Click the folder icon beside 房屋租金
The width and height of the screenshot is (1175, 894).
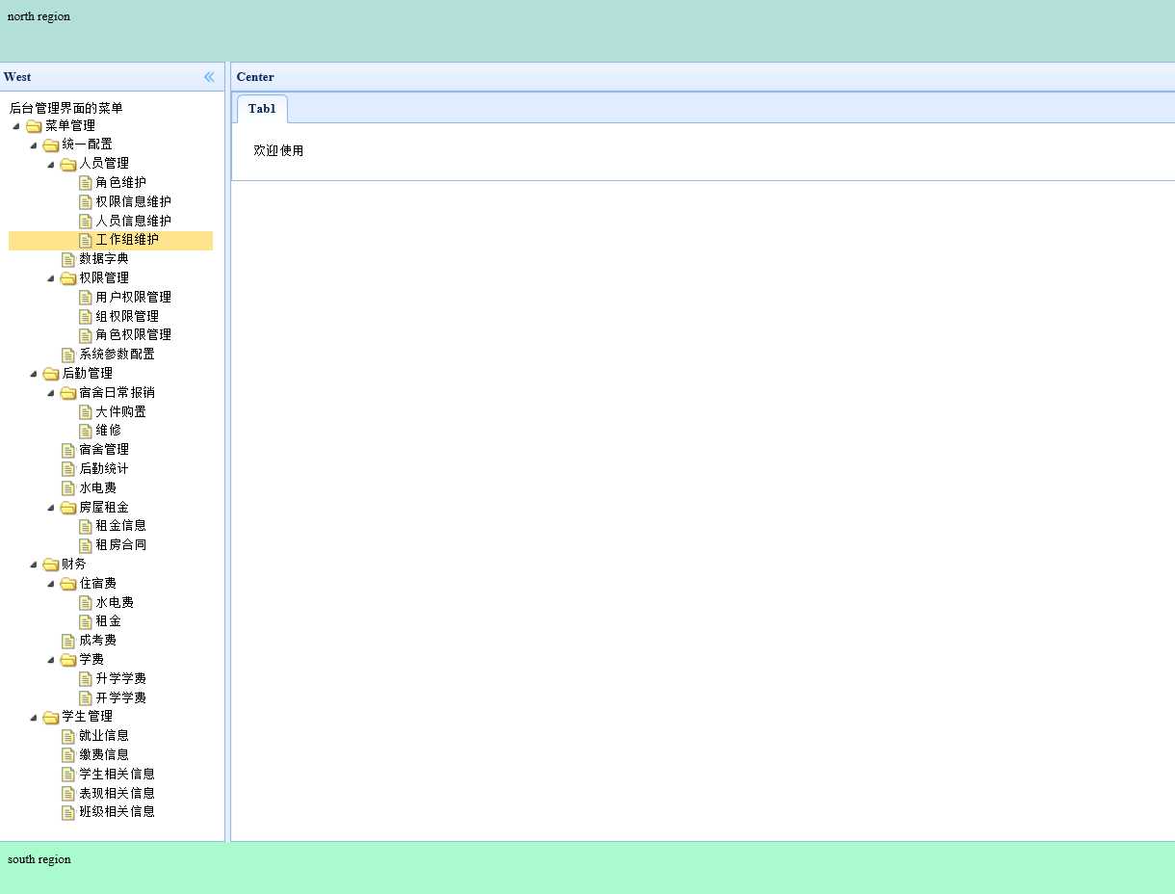(67, 508)
